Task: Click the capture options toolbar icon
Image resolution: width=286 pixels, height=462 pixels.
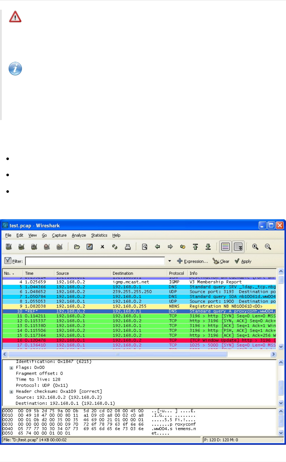Action: (21, 247)
